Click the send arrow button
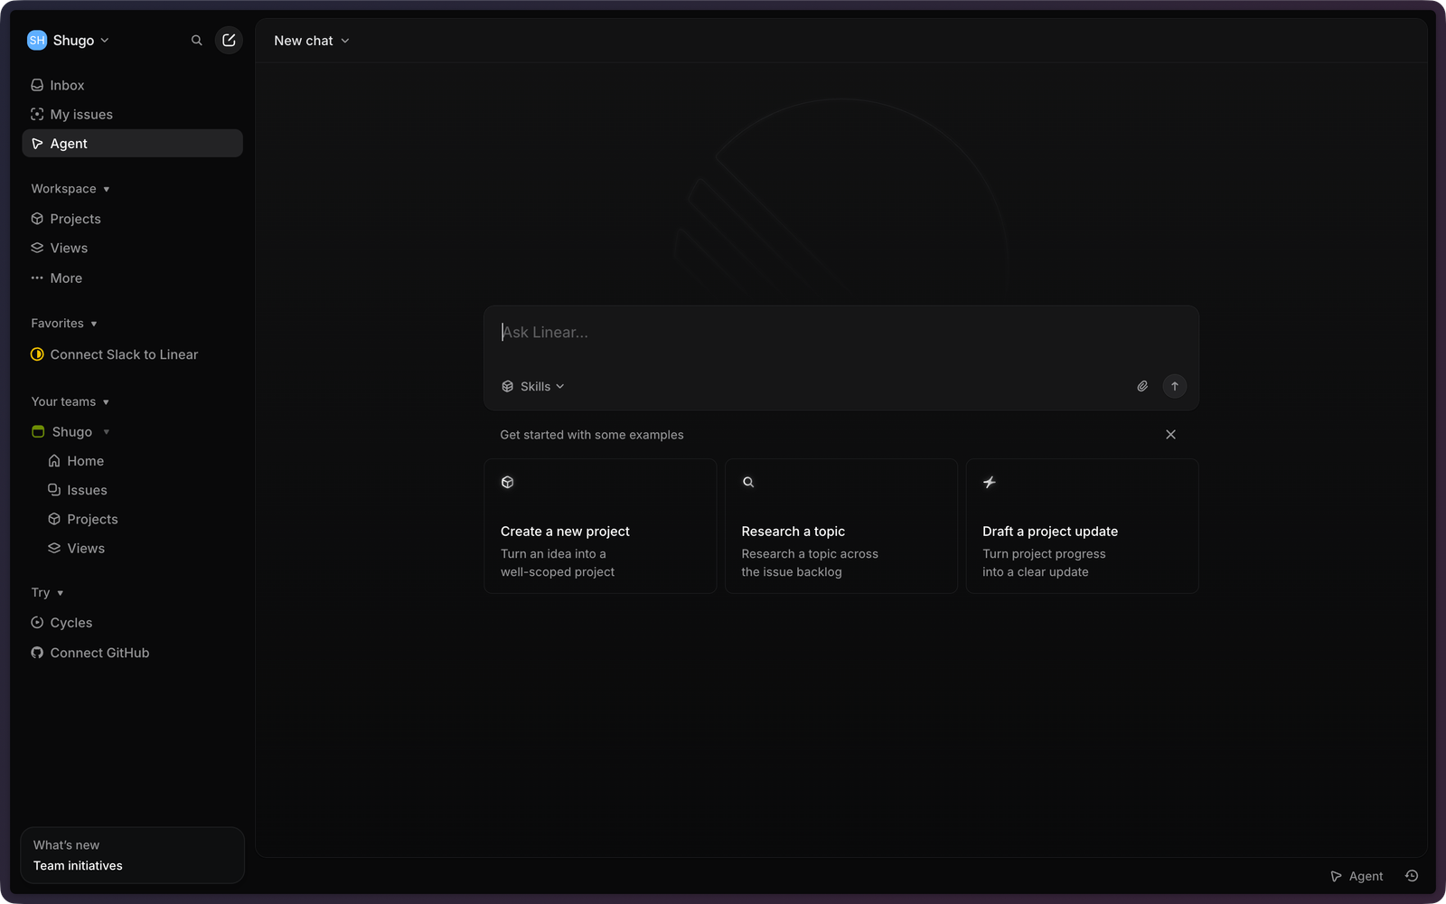Viewport: 1446px width, 904px height. point(1174,387)
